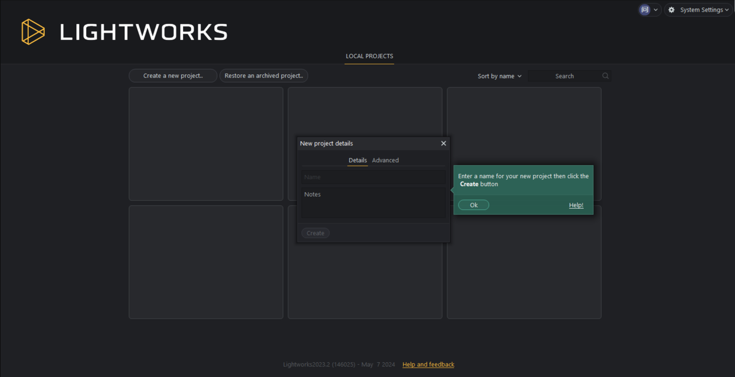This screenshot has height=377, width=735.
Task: Close the New project details dialog
Action: [x=444, y=143]
